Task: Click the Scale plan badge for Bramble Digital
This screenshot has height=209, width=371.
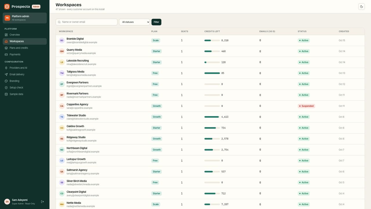Action: pos(156,40)
